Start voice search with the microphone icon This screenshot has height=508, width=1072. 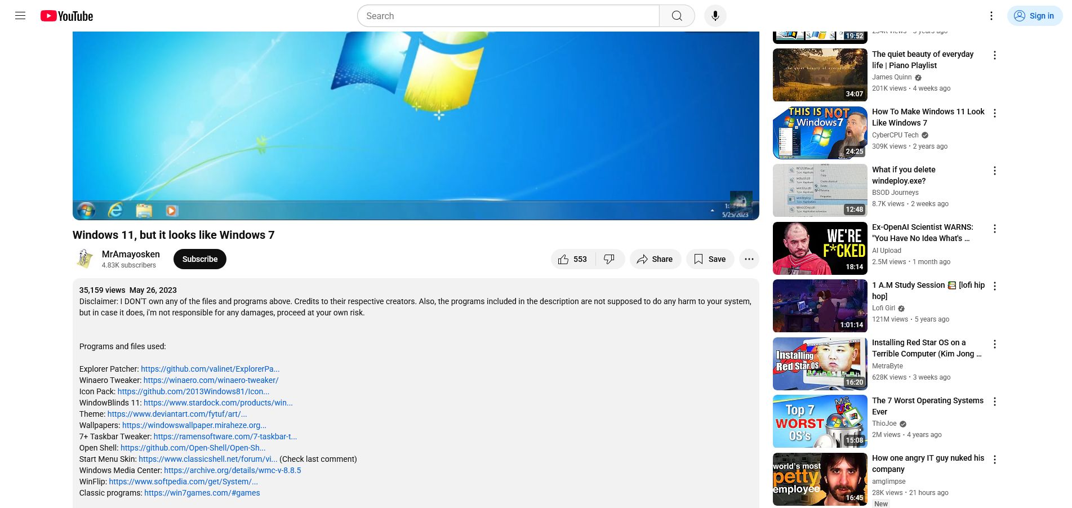click(x=715, y=16)
